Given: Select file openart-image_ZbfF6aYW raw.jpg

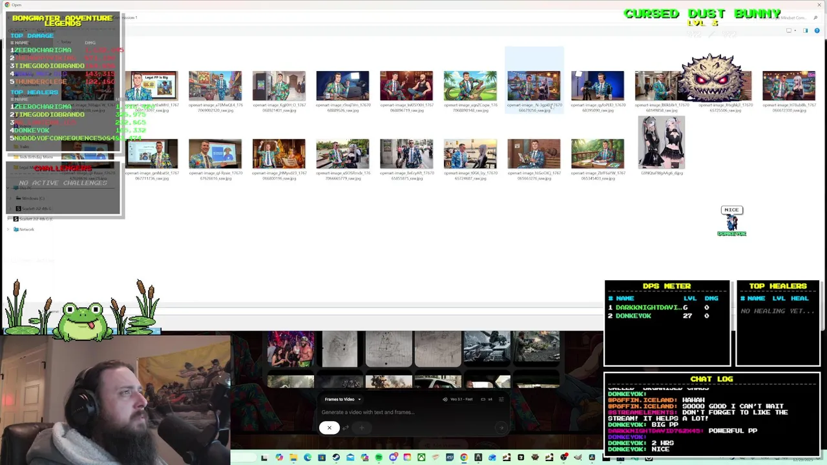Looking at the screenshot, I should [x=598, y=160].
